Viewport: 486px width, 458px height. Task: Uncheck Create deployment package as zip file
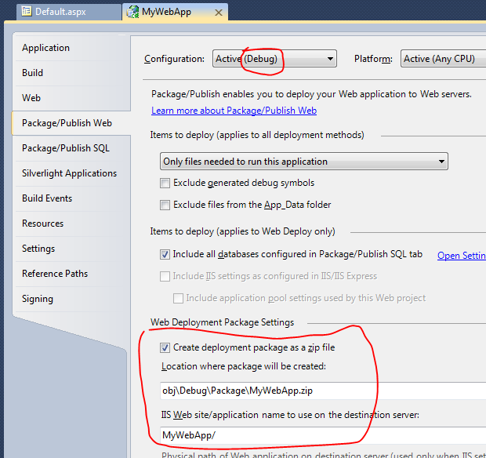coord(165,347)
